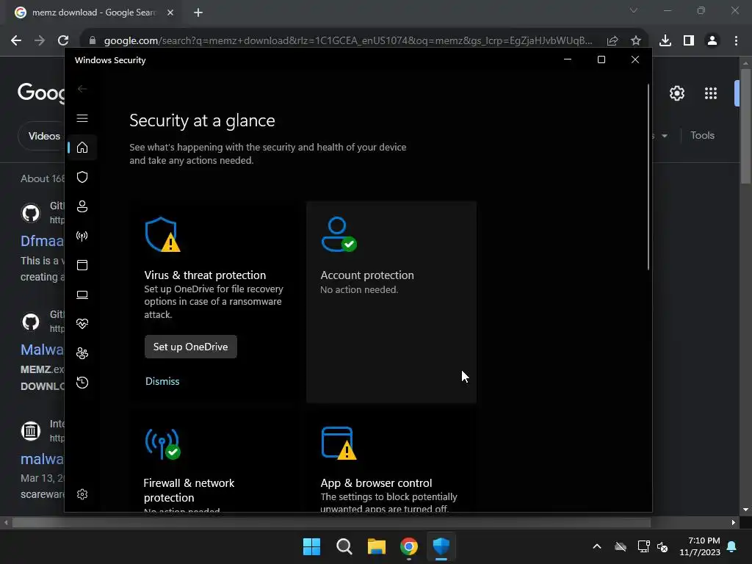Show hidden tray icons chevron
The width and height of the screenshot is (752, 564).
(x=597, y=546)
